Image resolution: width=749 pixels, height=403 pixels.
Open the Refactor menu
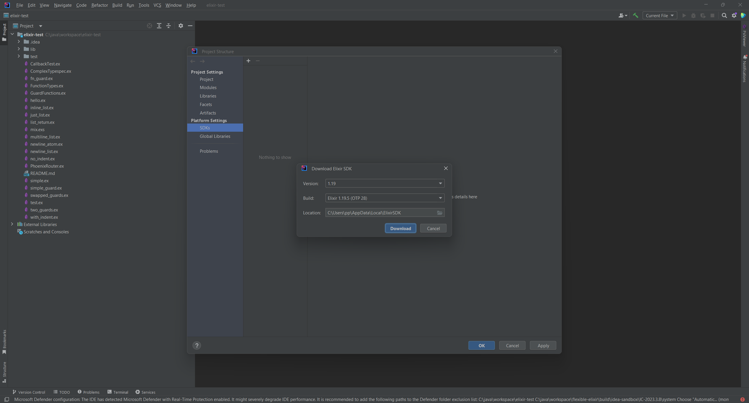click(100, 5)
